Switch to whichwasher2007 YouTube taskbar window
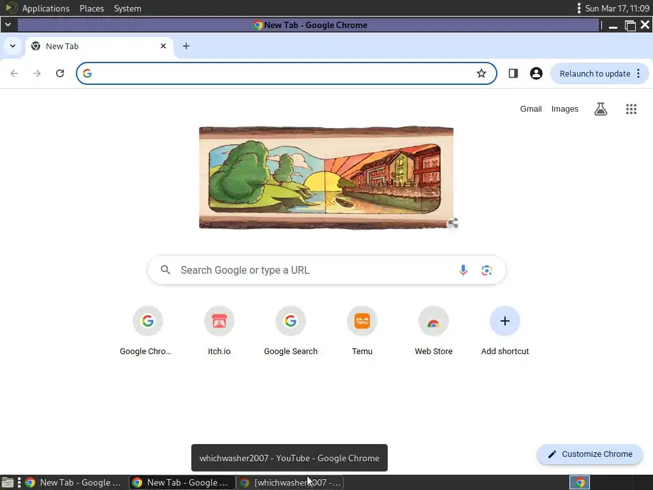 (x=290, y=482)
